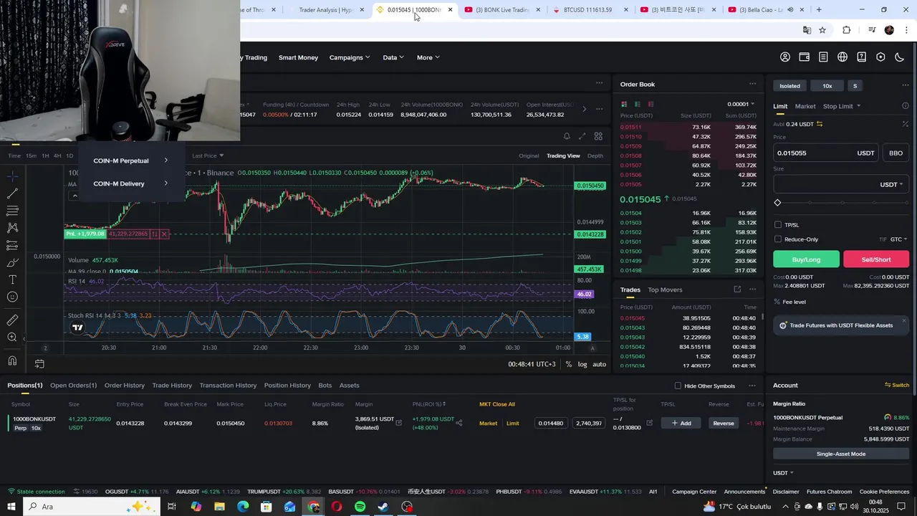Select the forecasting projection tool

coord(12,245)
